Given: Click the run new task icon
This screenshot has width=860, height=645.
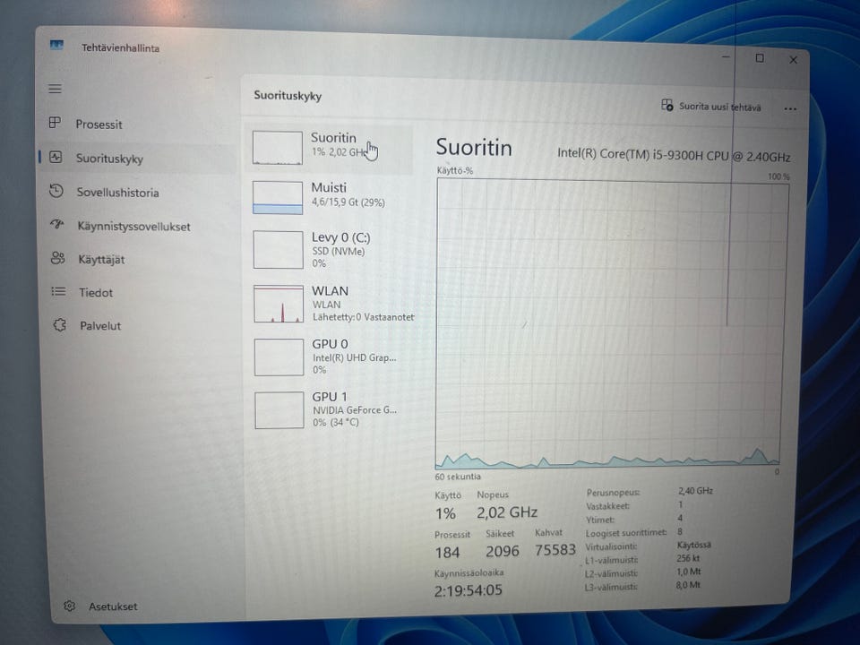Looking at the screenshot, I should [666, 105].
